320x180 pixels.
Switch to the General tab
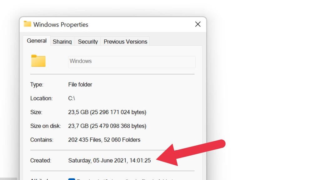click(x=37, y=41)
